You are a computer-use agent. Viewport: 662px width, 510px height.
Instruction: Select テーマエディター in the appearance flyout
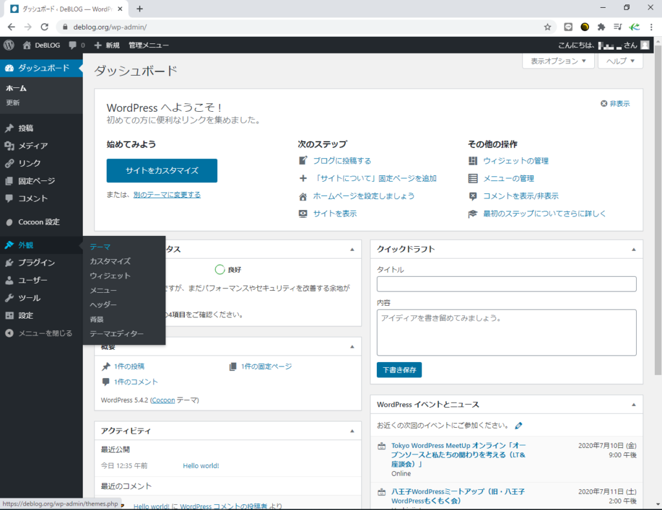click(116, 334)
